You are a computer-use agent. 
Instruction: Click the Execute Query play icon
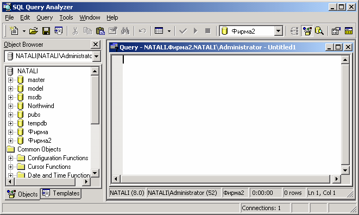click(196, 31)
